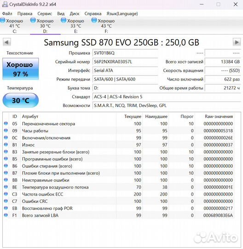This screenshot has height=249, width=243.
Task: Click the Хорошо 97 % health status button
Action: (21, 69)
